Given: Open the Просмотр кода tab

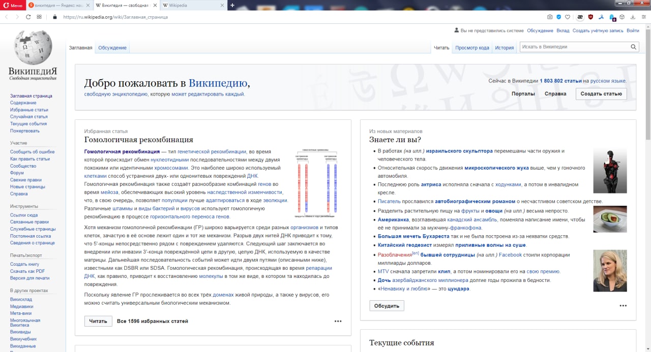Looking at the screenshot, I should (472, 48).
